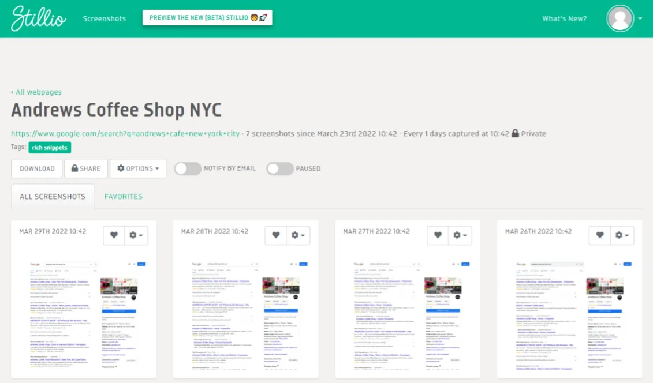653x383 pixels.
Task: Click the rich snippets tag
Action: (50, 147)
